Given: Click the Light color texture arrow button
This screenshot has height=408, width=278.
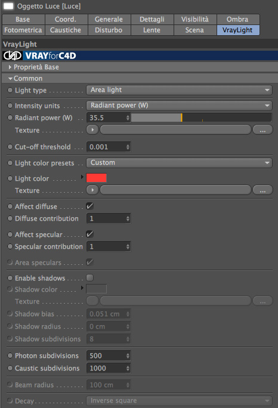Looking at the screenshot, I should click(x=92, y=190).
